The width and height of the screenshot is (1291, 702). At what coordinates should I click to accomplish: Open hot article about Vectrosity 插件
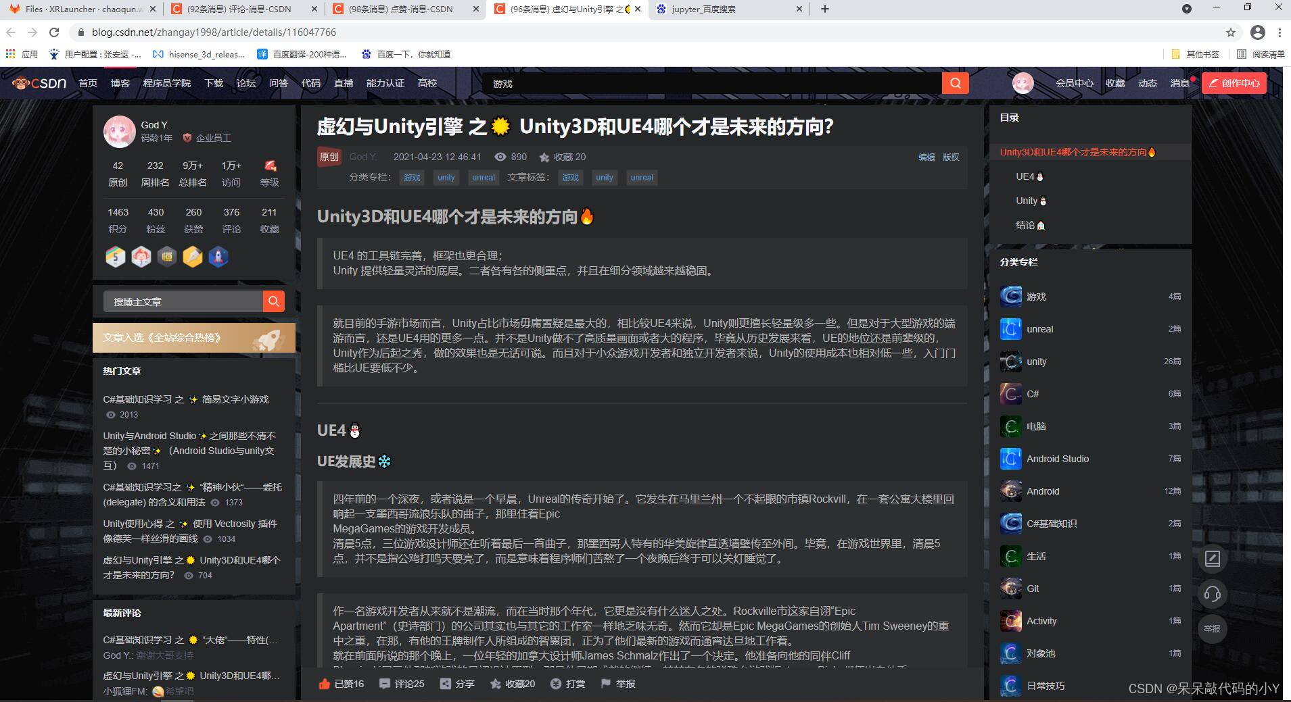(190, 531)
